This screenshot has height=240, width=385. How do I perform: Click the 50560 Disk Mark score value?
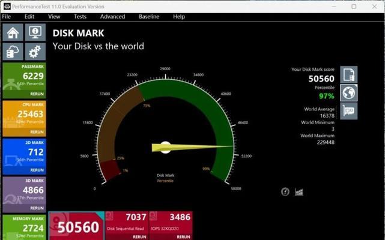point(321,79)
